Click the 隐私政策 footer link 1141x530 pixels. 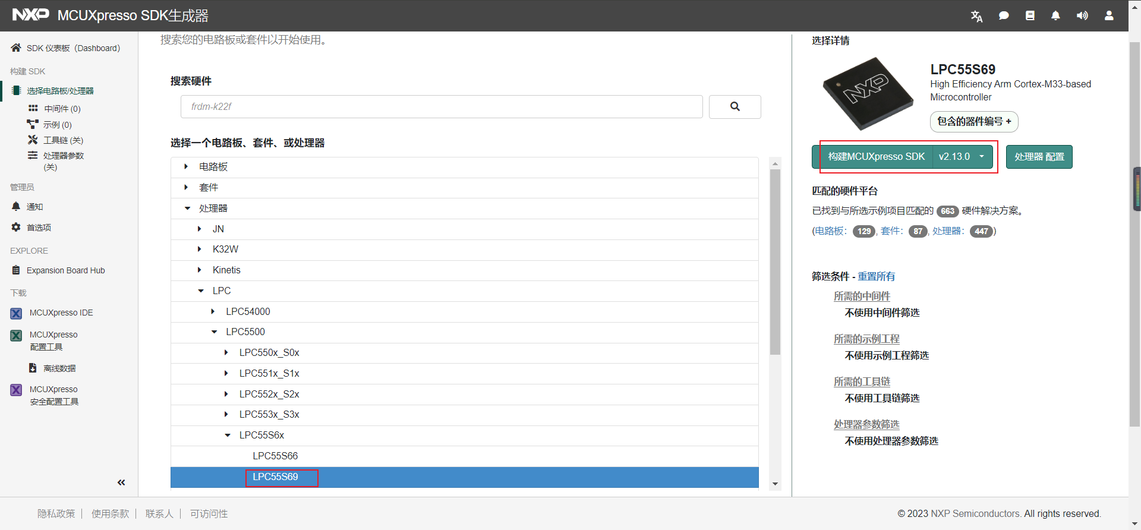click(x=56, y=513)
